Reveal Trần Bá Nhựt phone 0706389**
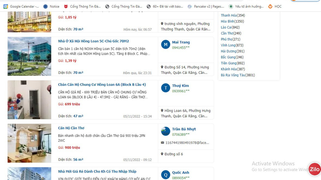321x180 pixels. (181, 135)
